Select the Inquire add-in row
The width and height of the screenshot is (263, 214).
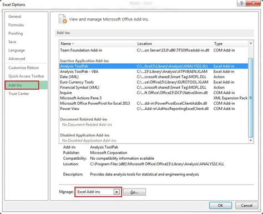154,93
